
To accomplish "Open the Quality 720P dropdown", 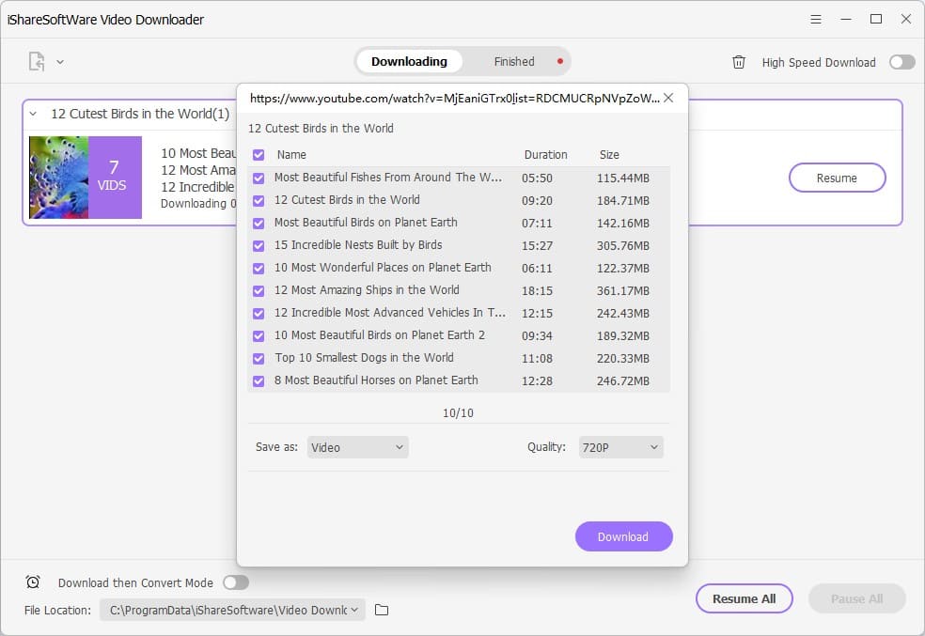I will 620,447.
